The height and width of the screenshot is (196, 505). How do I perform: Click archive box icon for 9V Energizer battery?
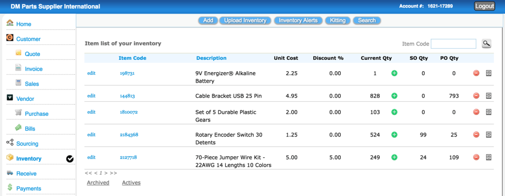489,73
